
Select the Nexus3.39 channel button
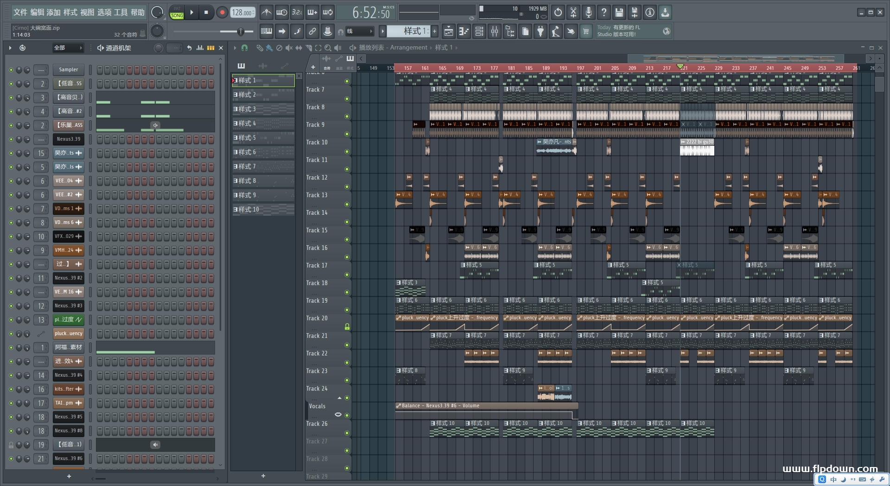(x=68, y=139)
